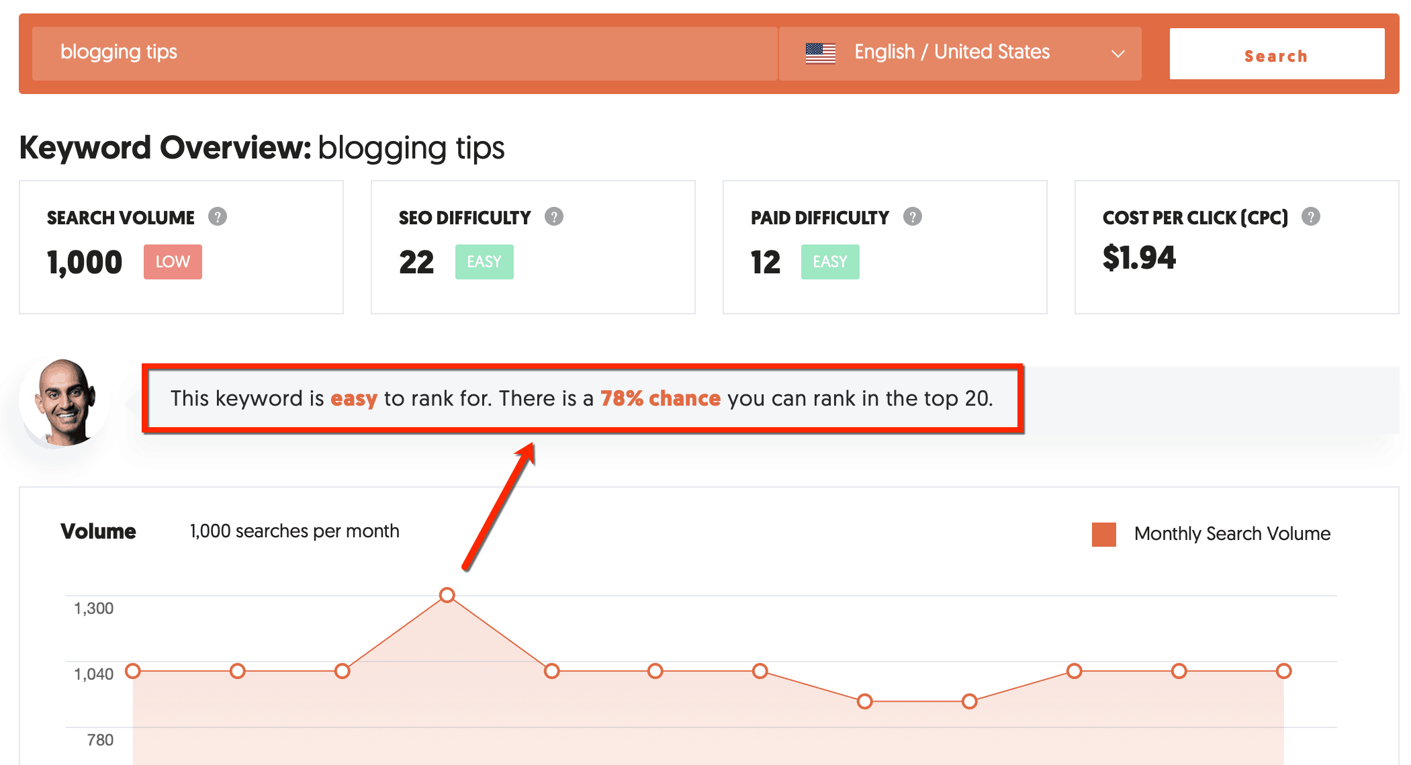Image resolution: width=1411 pixels, height=765 pixels.
Task: Click Neil Patel's avatar photo
Action: coord(64,401)
